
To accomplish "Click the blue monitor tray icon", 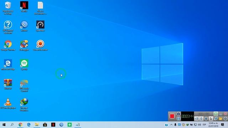I will click(180, 125).
